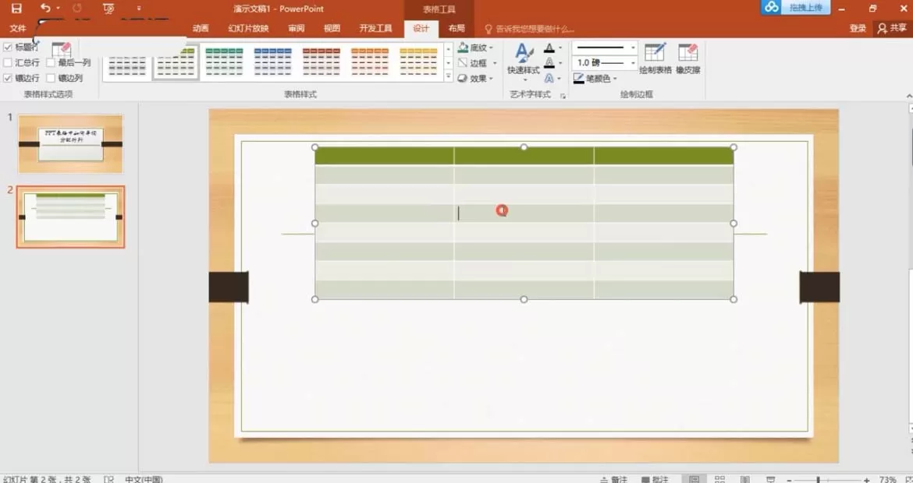This screenshot has height=483, width=913.
Task: Click the green header row, middle cell
Action: [x=524, y=156]
